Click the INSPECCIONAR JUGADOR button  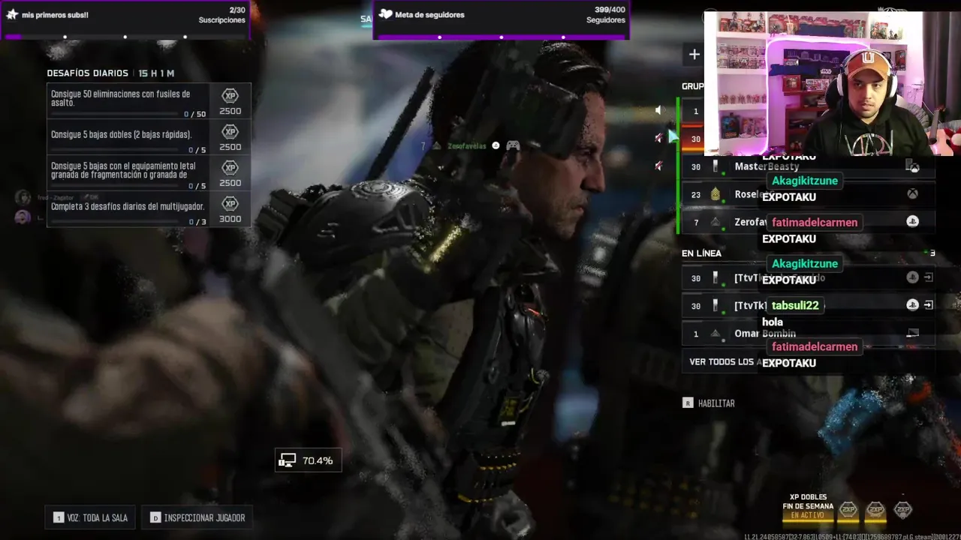(x=197, y=517)
